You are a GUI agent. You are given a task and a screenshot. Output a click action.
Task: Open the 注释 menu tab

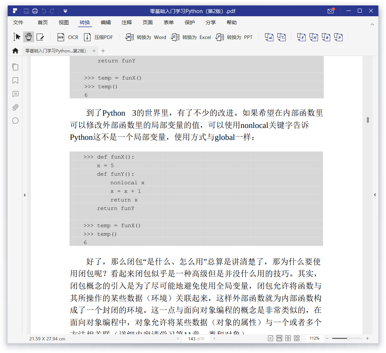127,22
